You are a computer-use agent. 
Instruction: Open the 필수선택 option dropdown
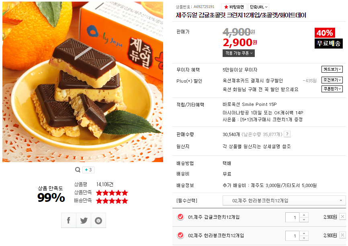coord(284,201)
